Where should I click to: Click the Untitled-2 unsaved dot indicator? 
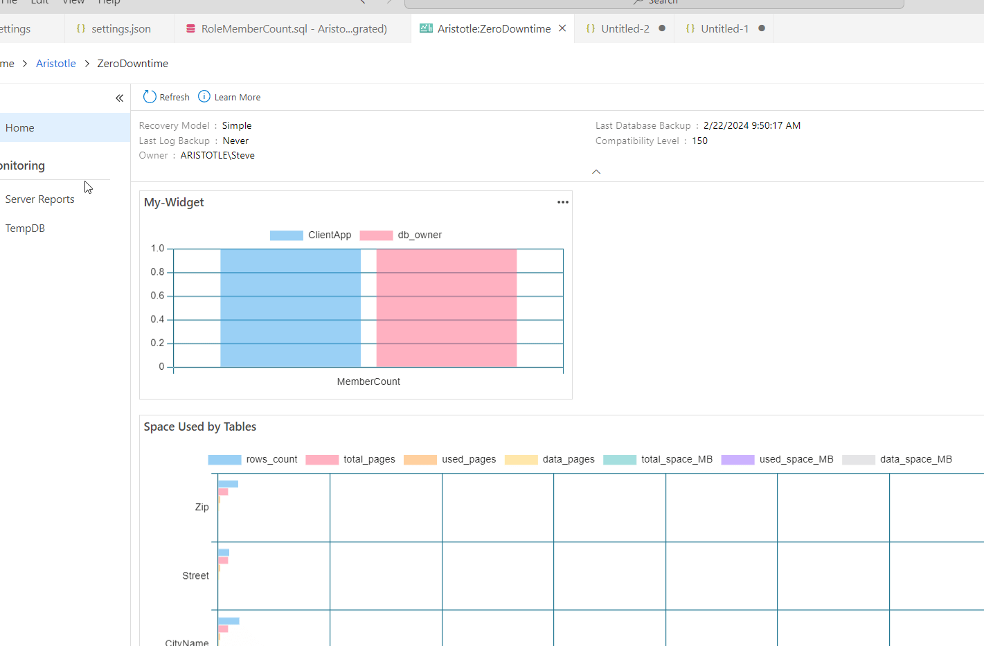click(662, 28)
